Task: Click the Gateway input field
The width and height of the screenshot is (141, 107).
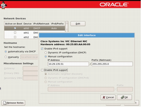Action: pos(30,68)
